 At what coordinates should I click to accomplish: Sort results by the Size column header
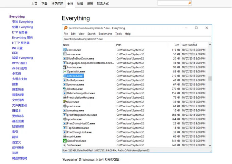[x=174, y=45]
